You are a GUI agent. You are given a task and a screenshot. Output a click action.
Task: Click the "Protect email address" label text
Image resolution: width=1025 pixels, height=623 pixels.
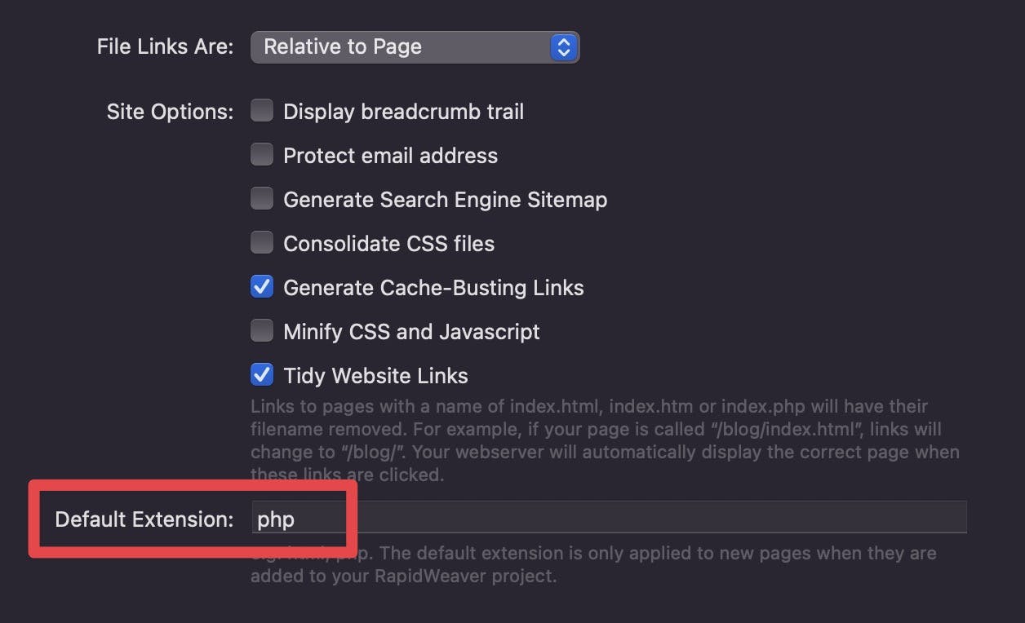(x=390, y=156)
